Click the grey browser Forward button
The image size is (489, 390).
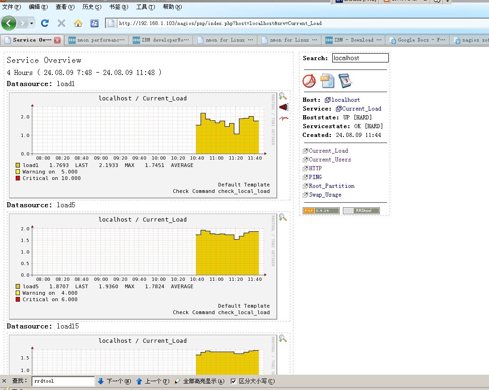(x=22, y=23)
